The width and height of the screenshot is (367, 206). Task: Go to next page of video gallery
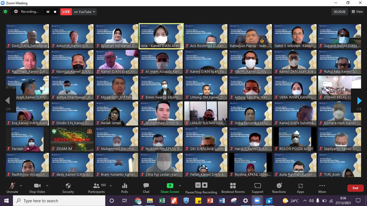359,101
